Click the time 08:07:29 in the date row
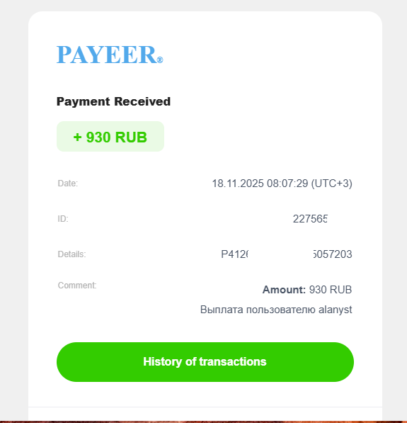 [287, 184]
